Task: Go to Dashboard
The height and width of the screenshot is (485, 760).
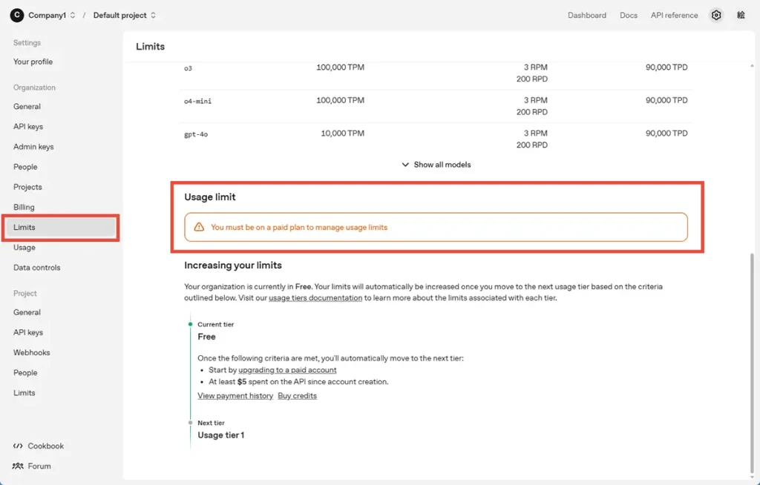Action: coord(587,15)
